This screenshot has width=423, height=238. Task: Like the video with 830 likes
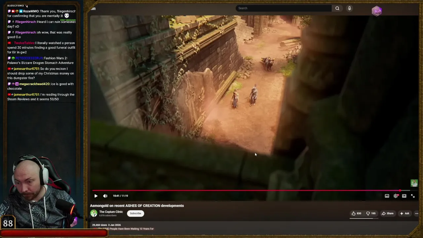pyautogui.click(x=357, y=214)
